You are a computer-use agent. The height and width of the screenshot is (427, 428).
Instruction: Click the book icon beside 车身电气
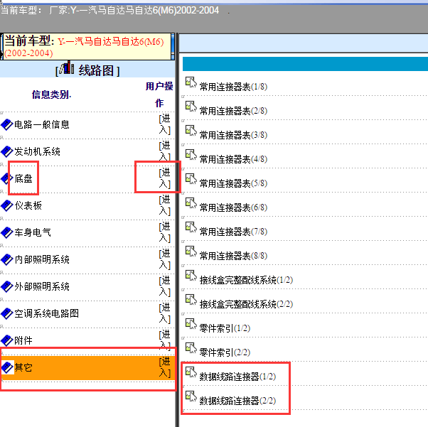pos(7,233)
